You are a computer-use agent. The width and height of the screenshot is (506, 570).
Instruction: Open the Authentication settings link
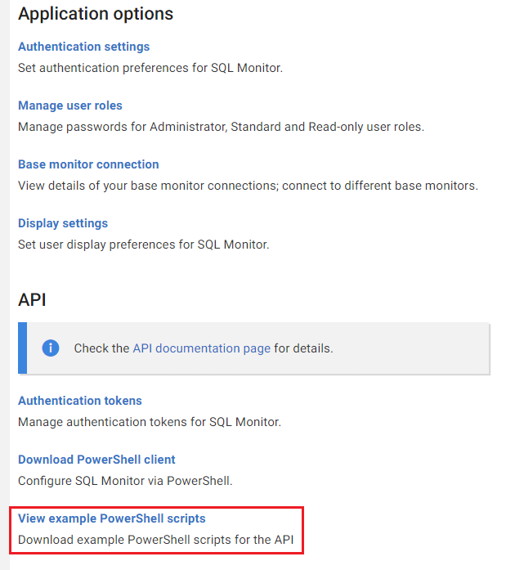(x=83, y=47)
